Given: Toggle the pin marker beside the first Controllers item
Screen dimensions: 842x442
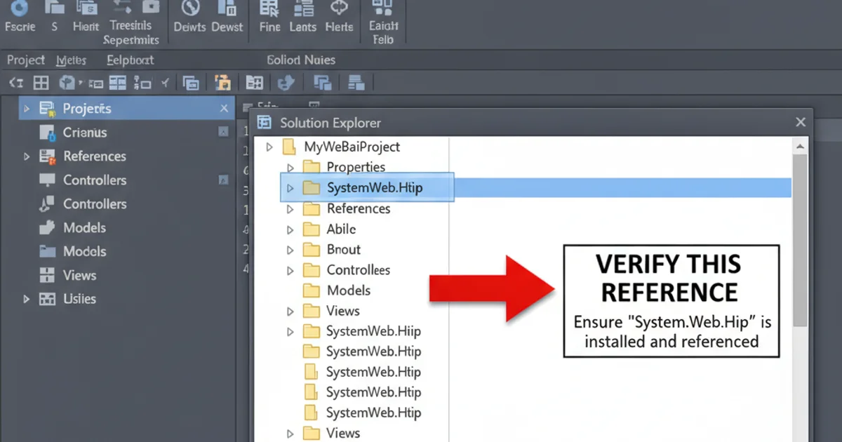Looking at the screenshot, I should pyautogui.click(x=223, y=180).
